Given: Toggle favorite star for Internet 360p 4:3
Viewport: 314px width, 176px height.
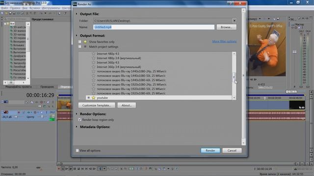Looking at the screenshot, I should pos(94,63).
